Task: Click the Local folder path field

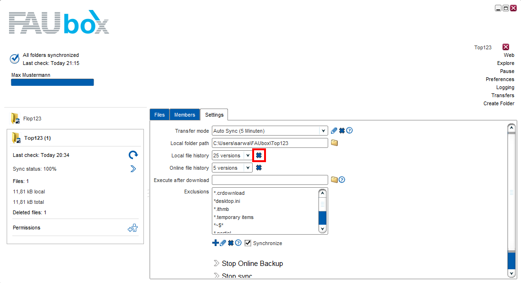Action: (x=270, y=143)
